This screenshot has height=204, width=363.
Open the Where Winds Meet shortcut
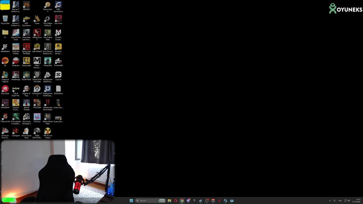[48, 119]
